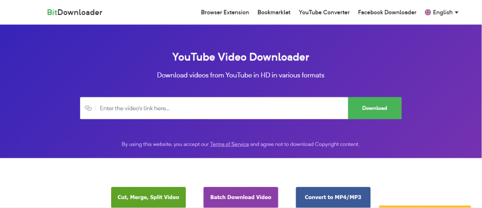
Task: Click the 'Download videos from YouTube in HD' subtitle
Action: [241, 75]
